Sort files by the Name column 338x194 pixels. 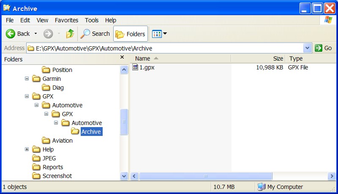pos(180,58)
